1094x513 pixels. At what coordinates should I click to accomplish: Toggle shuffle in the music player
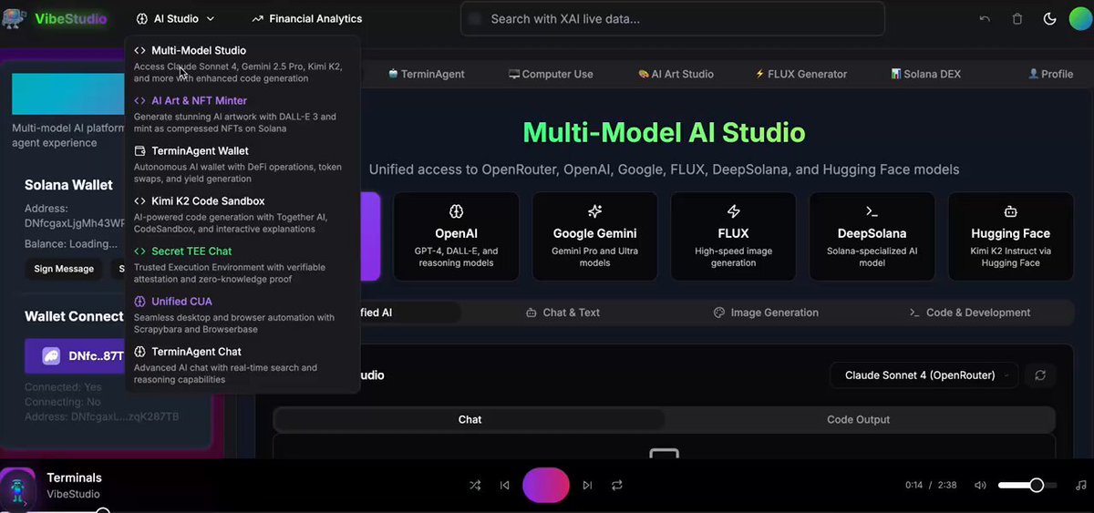tap(475, 486)
